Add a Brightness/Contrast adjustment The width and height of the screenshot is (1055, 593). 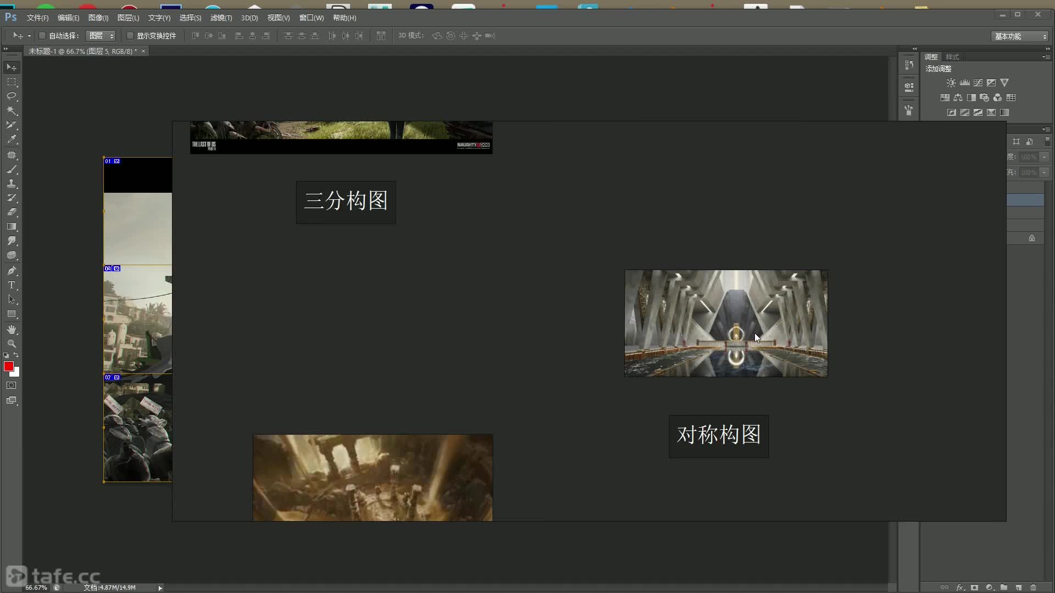click(x=951, y=82)
